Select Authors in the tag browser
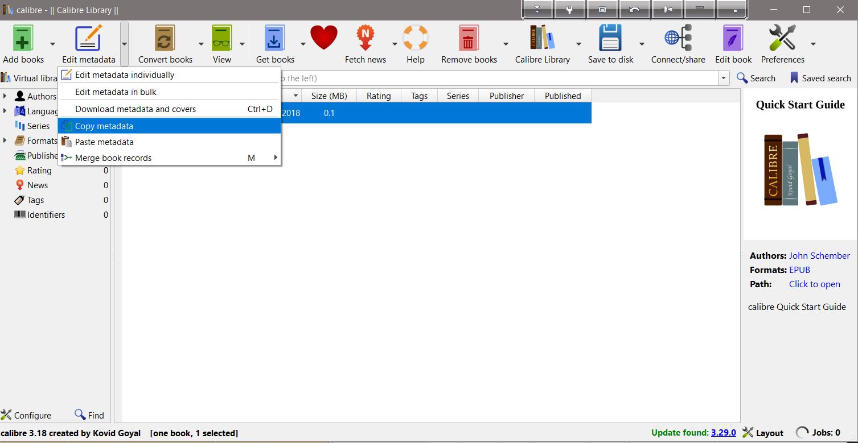The image size is (858, 443). [42, 97]
